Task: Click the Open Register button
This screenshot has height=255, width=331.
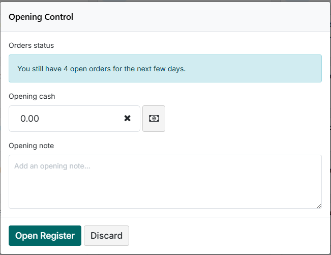Action: point(45,236)
